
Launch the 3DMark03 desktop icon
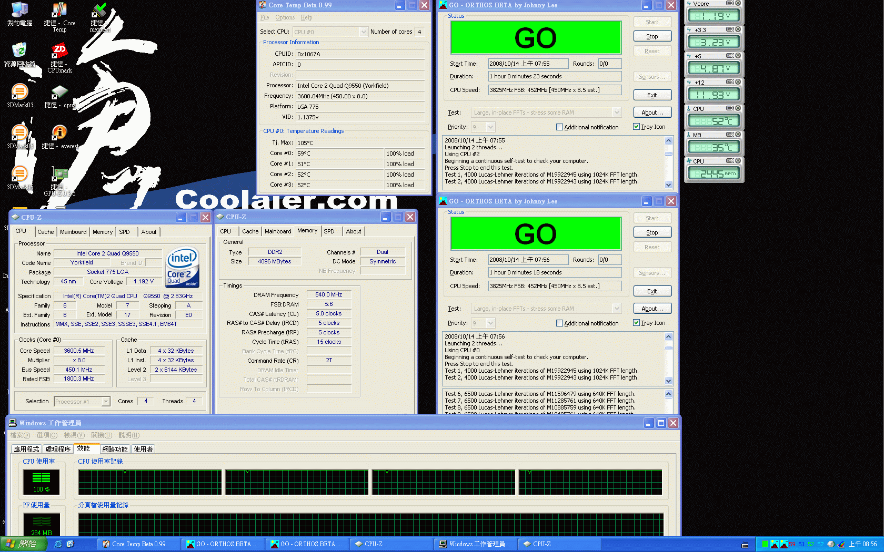(19, 91)
